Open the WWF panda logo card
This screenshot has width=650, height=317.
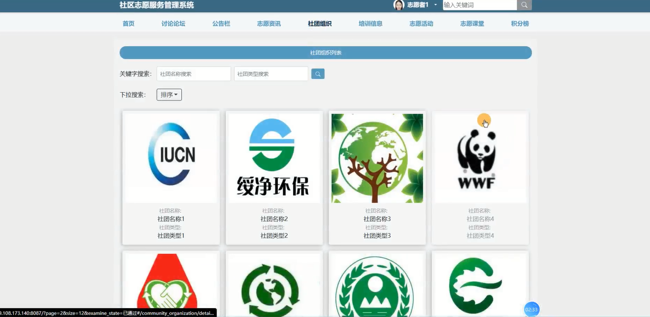480,158
